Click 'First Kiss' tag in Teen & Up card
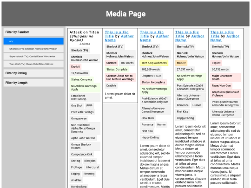251x188 pixels. coord(147,131)
